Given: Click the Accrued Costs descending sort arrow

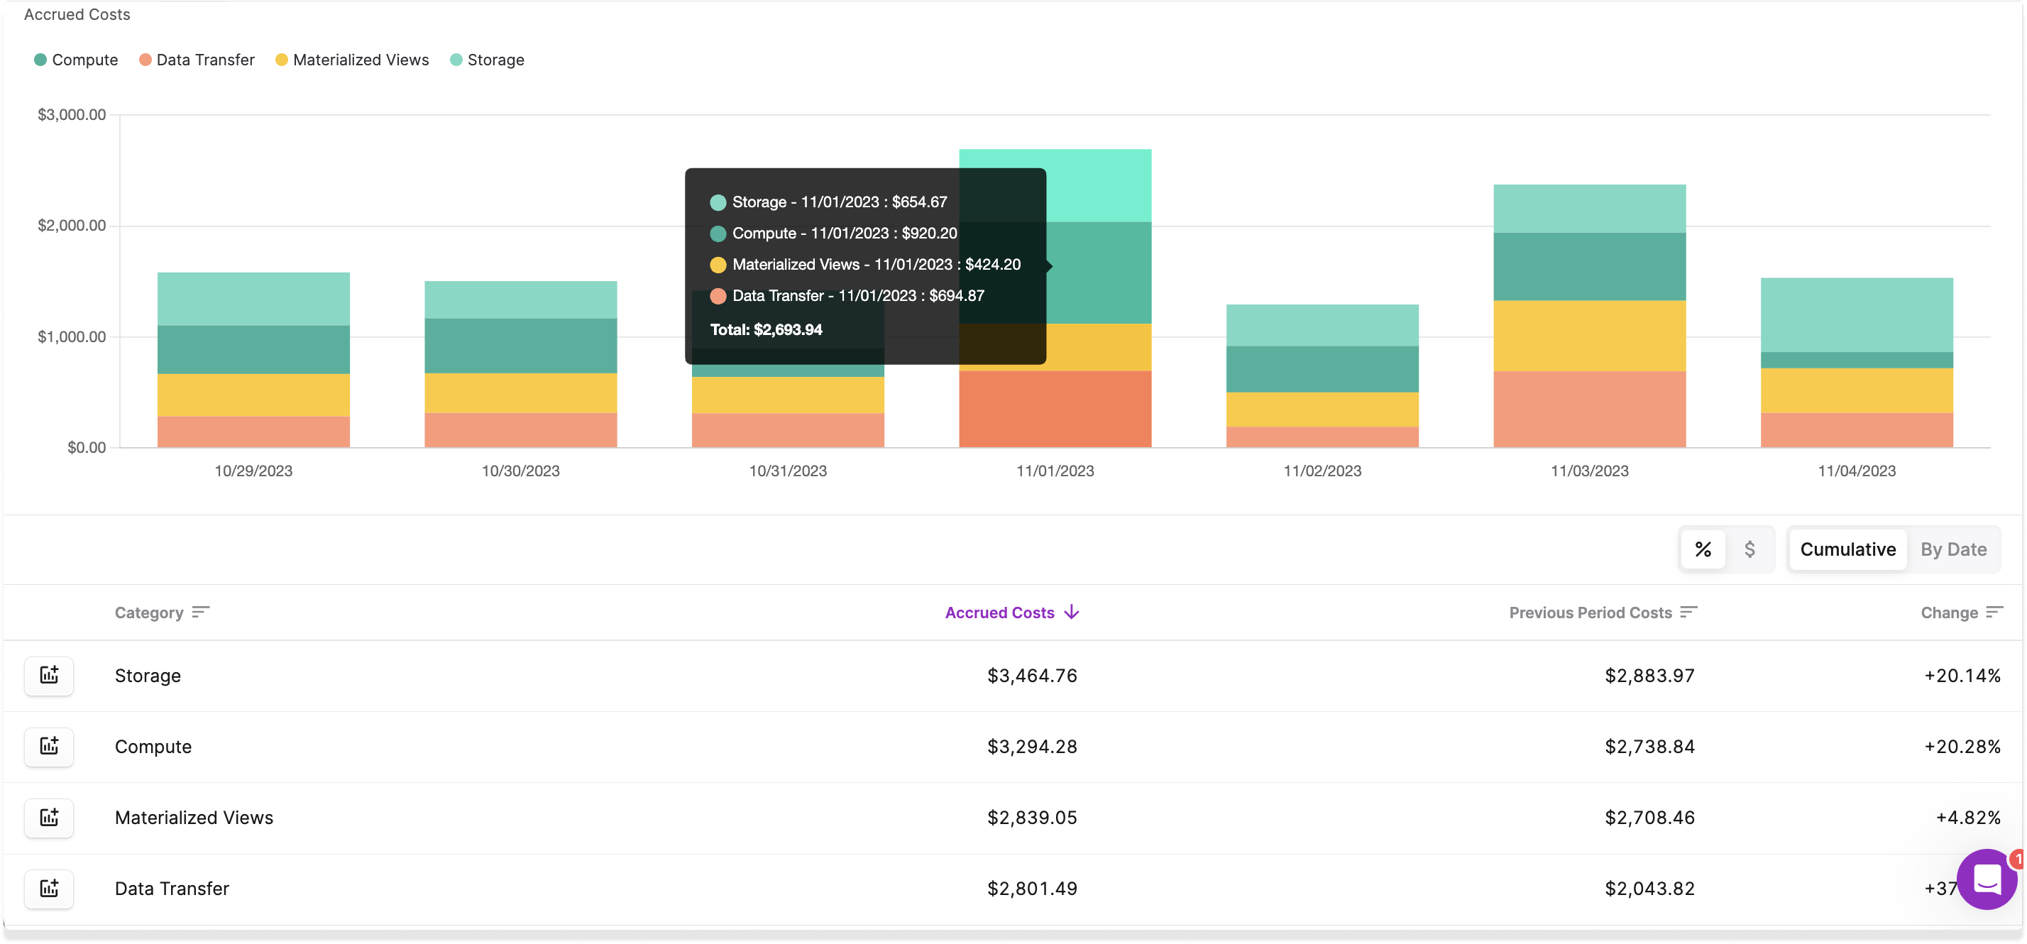Looking at the screenshot, I should click(x=1071, y=612).
